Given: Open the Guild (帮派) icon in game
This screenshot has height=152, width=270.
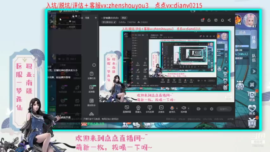Looking at the screenshot, I should coord(252,96).
